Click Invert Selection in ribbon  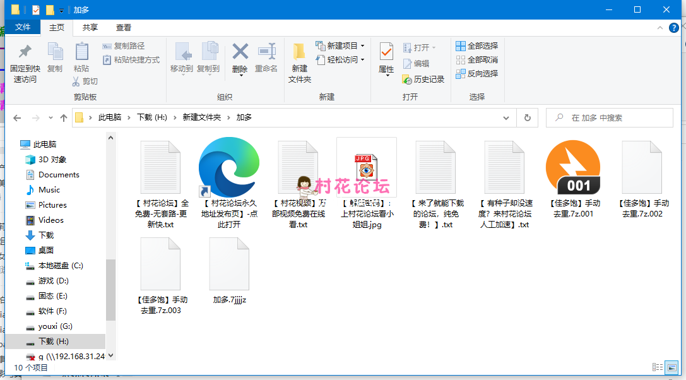tap(477, 73)
